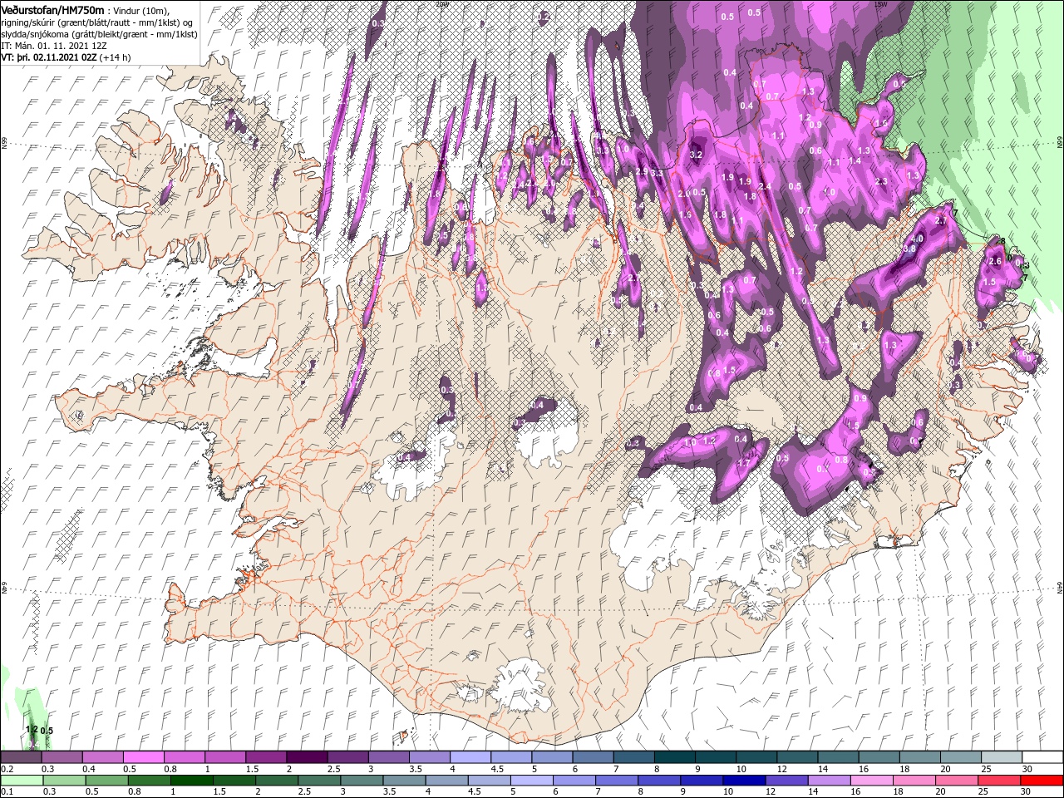Select the lavender snow swatch labeled 4
Image resolution: width=1064 pixels, height=798 pixels.
pyautogui.click(x=470, y=757)
